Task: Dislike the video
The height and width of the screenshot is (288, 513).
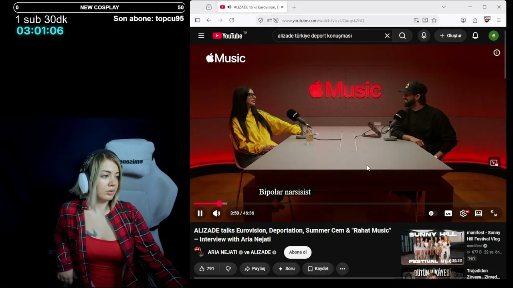Action: 228,269
